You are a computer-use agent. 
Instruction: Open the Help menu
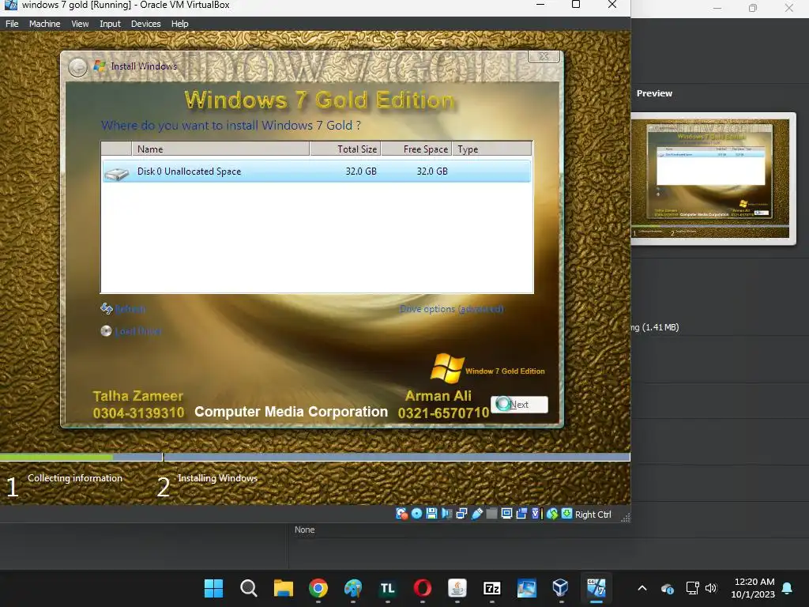click(x=179, y=24)
